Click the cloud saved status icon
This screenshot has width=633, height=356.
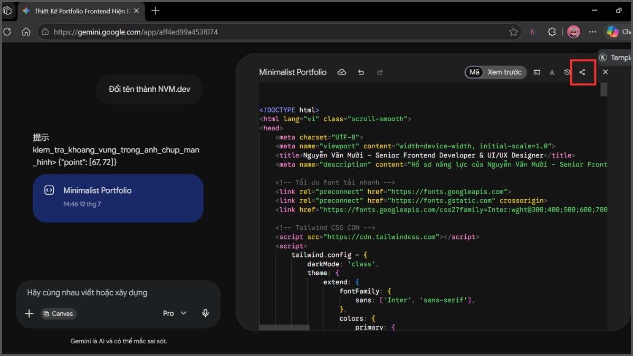pyautogui.click(x=342, y=72)
